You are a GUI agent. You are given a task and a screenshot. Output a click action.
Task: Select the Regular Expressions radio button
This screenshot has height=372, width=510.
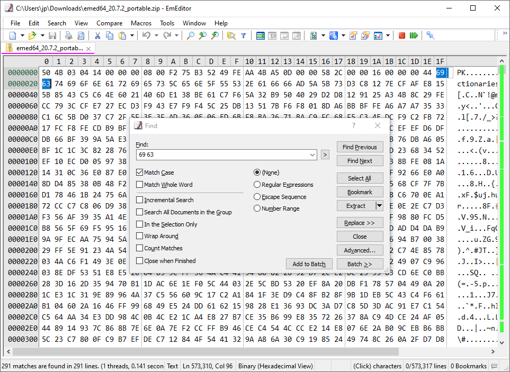[257, 185]
